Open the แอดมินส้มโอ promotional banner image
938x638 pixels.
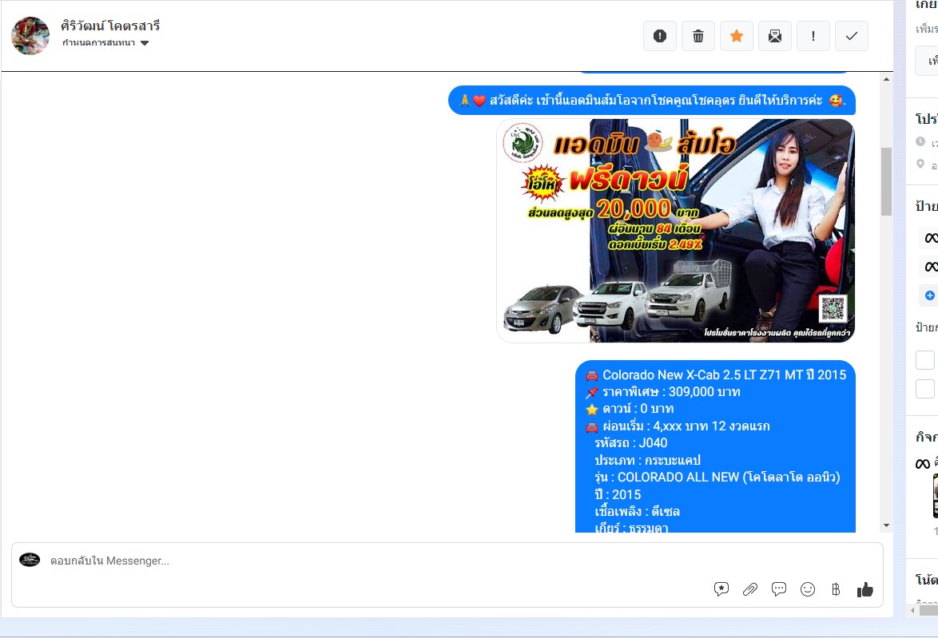[x=675, y=231]
